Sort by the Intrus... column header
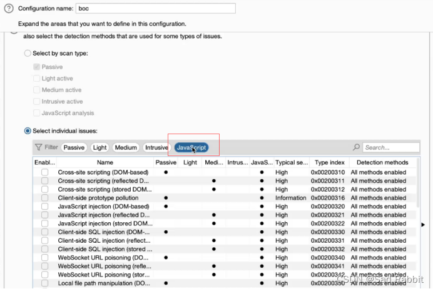433x289 pixels. [238, 162]
